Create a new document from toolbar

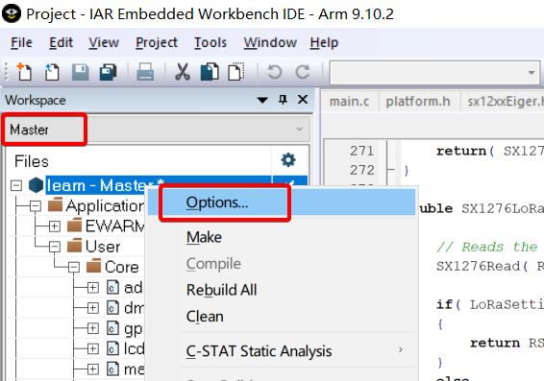point(24,72)
